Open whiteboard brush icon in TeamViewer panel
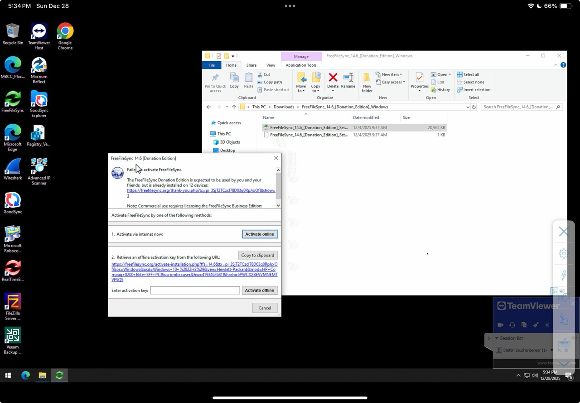The height and width of the screenshot is (403, 580). click(536, 325)
